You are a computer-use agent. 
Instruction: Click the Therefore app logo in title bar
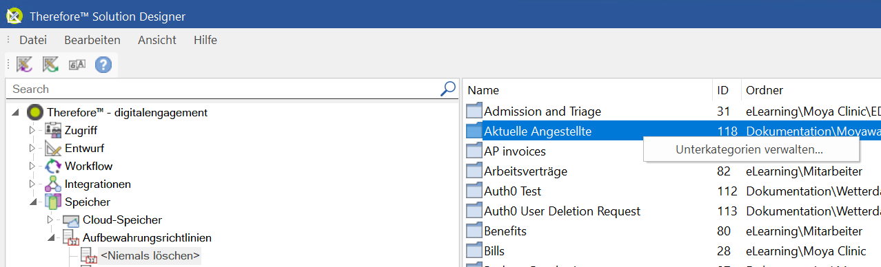pyautogui.click(x=14, y=15)
